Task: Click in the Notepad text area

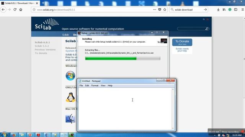Action: [125, 109]
